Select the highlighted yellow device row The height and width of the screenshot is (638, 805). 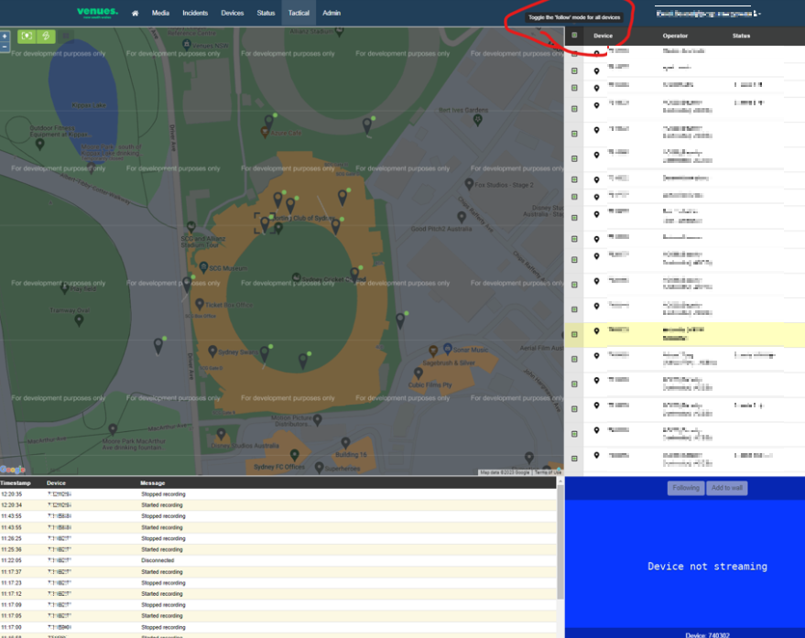point(684,334)
